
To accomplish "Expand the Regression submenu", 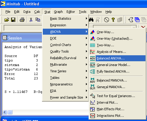I will (x=65, y=25).
